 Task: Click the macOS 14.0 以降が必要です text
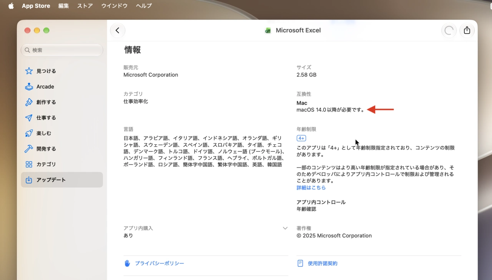tap(331, 110)
